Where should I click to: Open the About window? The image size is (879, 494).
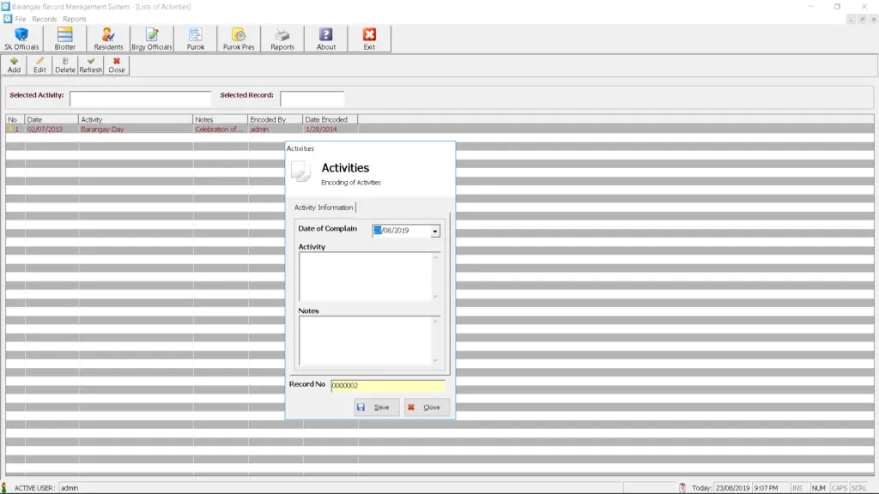pyautogui.click(x=327, y=38)
